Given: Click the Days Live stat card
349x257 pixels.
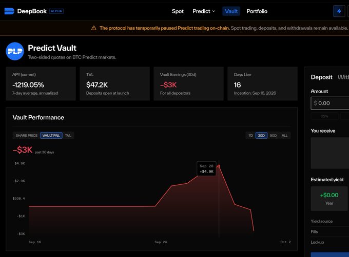Looking at the screenshot, I should [x=262, y=83].
